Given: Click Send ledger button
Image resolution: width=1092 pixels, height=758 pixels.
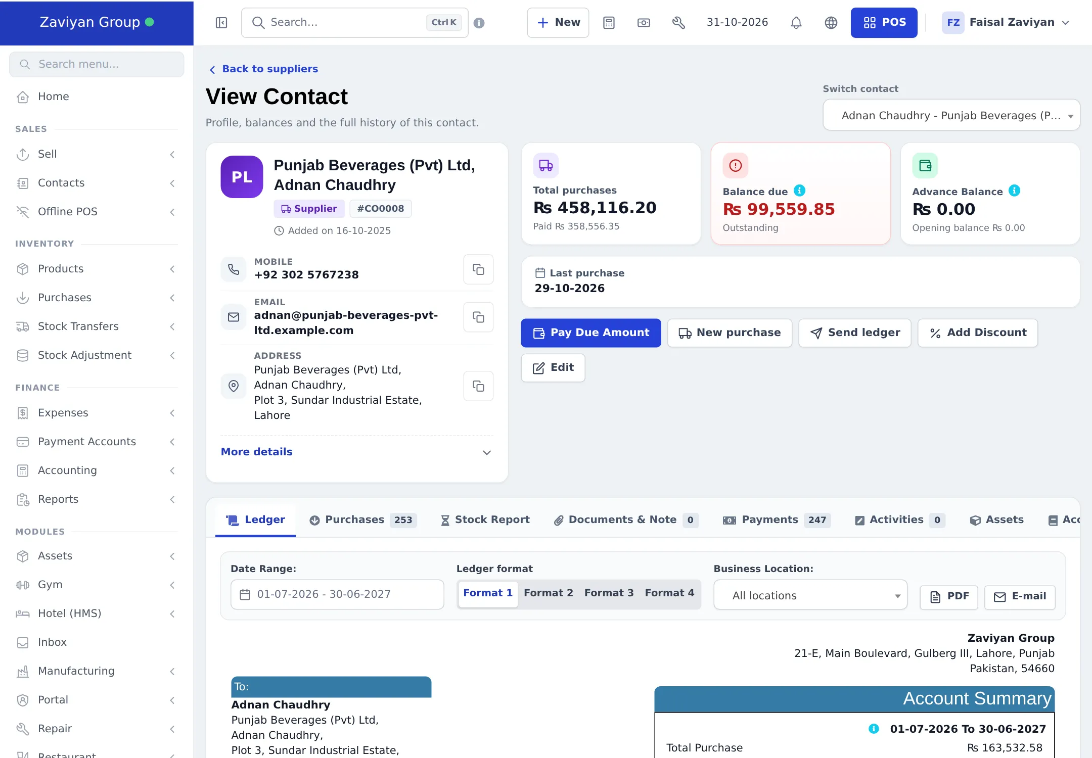Looking at the screenshot, I should (855, 333).
